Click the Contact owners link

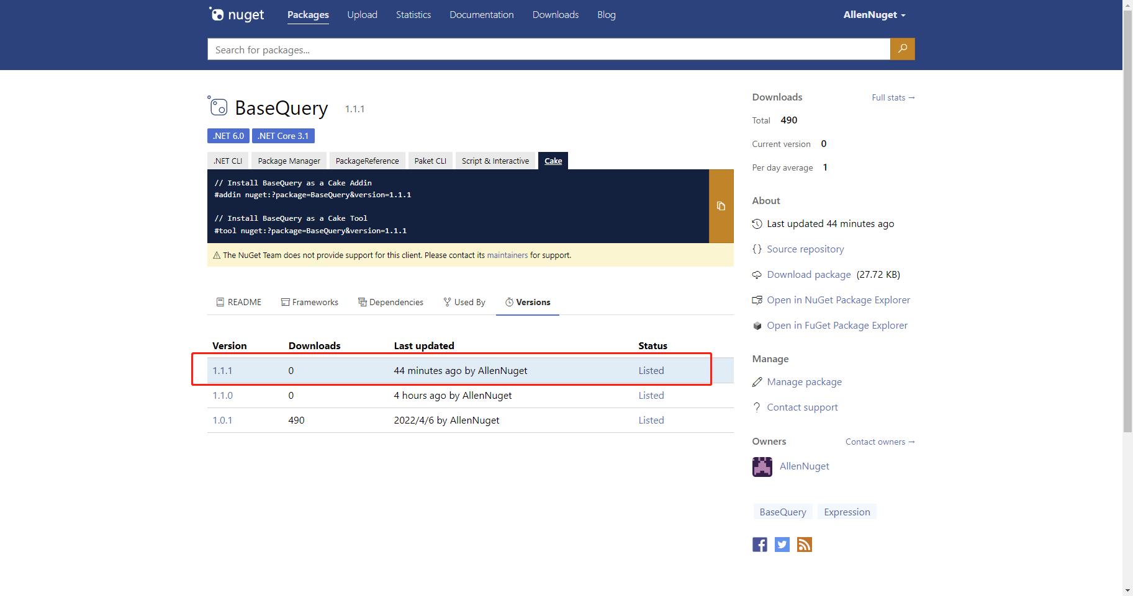point(880,442)
